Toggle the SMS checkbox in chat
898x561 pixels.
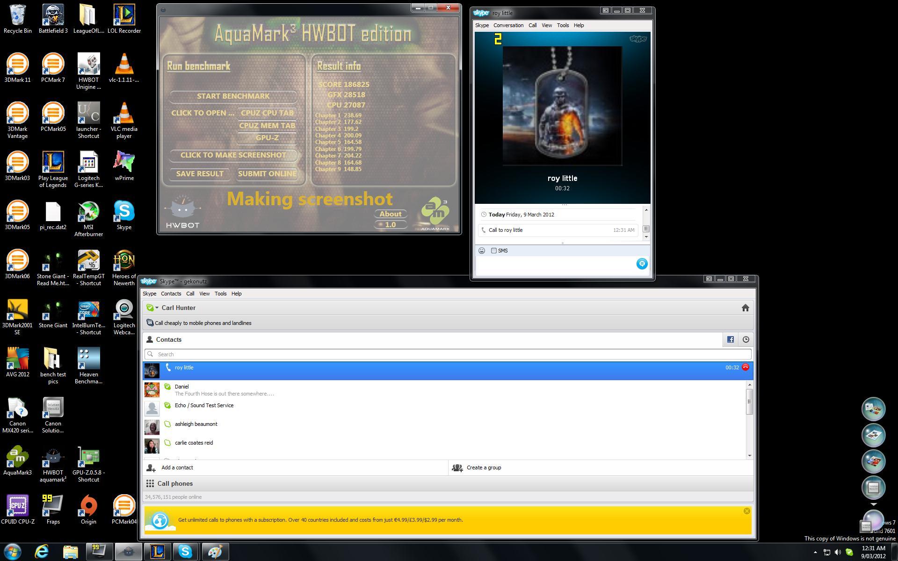click(494, 251)
